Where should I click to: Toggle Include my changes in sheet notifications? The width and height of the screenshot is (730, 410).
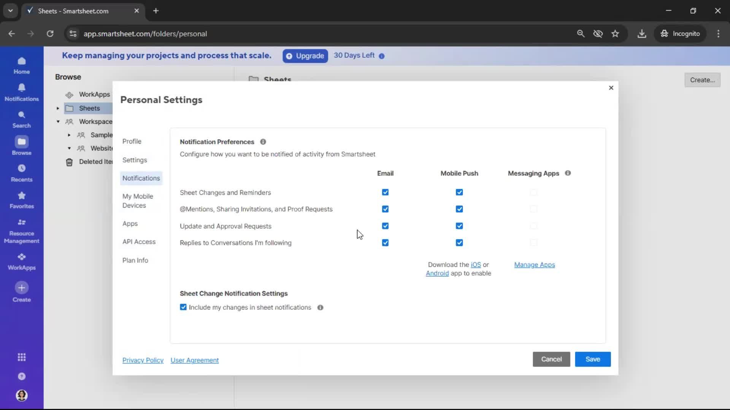point(183,307)
